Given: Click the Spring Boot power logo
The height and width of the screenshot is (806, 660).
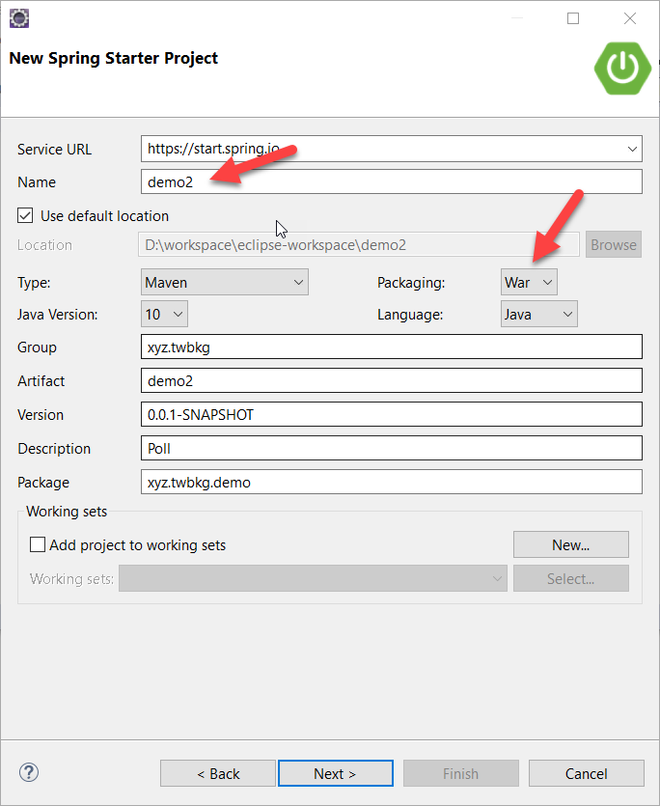Looking at the screenshot, I should point(622,69).
